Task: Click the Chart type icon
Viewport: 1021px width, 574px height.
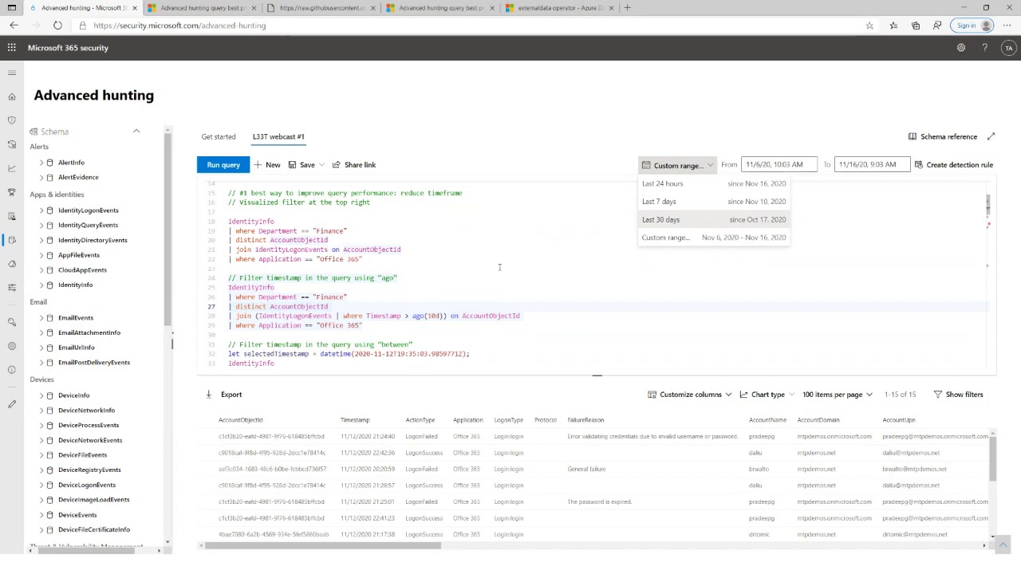Action: [x=743, y=395]
